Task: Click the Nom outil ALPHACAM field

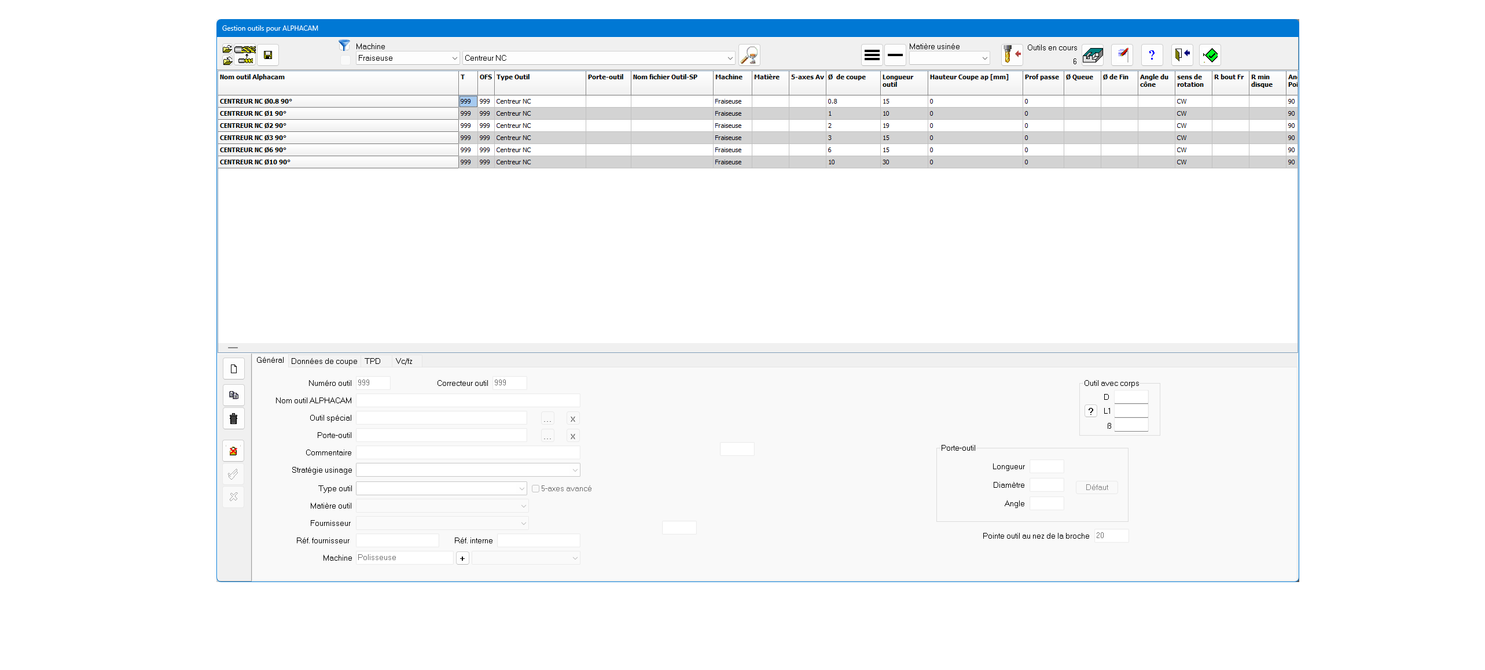Action: point(468,400)
